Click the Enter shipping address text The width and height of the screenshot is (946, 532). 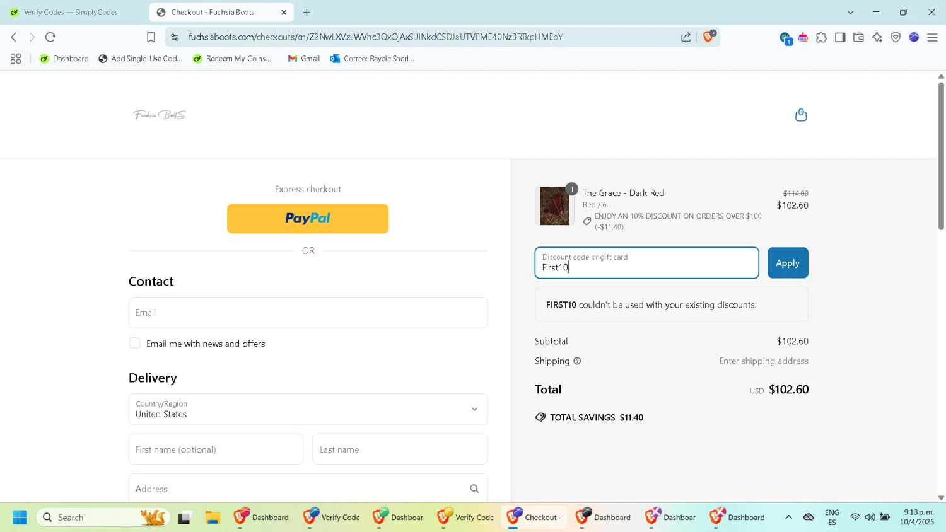(764, 361)
